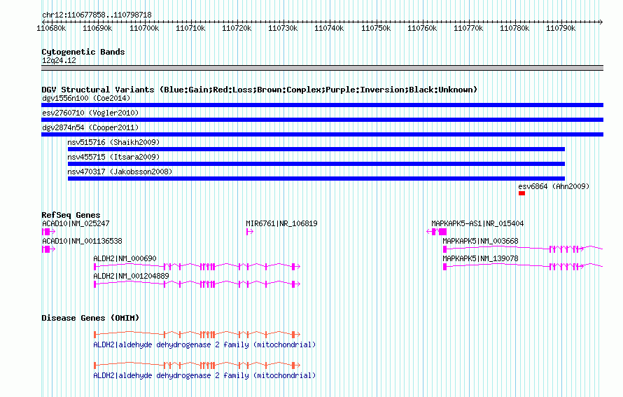The width and height of the screenshot is (623, 397).
Task: Select the 110760k ruler position
Action: (x=422, y=28)
